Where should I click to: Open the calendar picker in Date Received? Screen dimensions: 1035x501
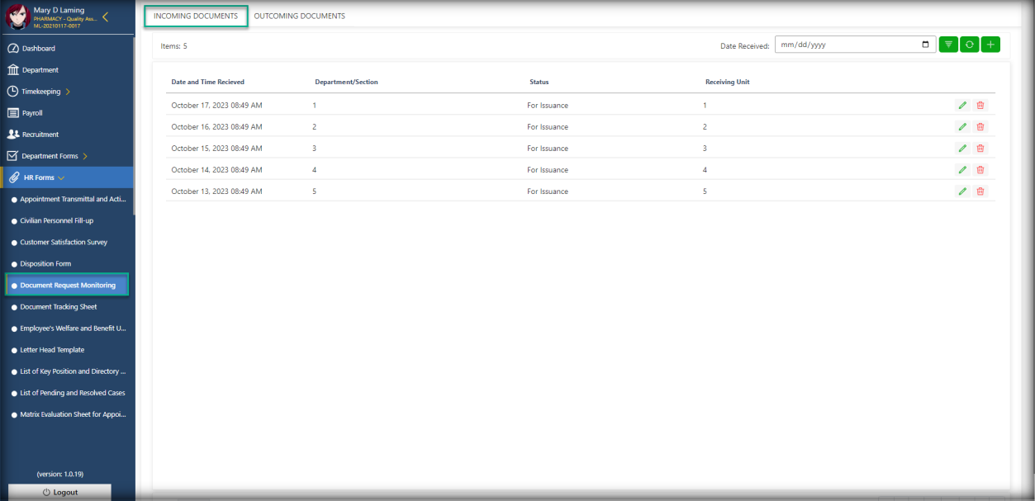926,45
